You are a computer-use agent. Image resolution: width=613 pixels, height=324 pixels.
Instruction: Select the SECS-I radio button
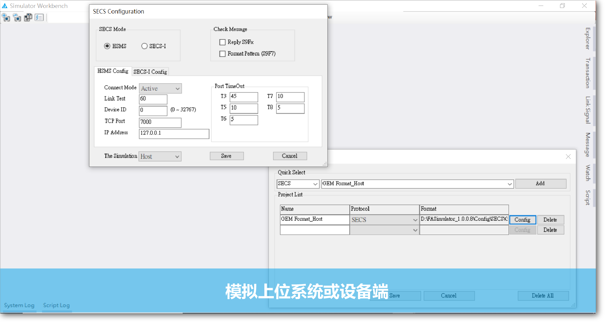pos(144,46)
